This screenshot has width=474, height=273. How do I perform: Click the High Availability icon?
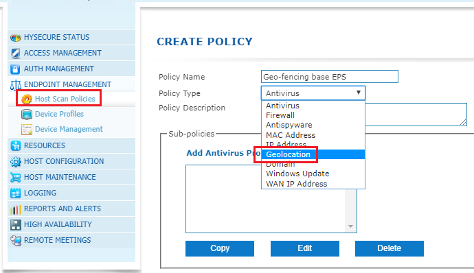coord(15,225)
